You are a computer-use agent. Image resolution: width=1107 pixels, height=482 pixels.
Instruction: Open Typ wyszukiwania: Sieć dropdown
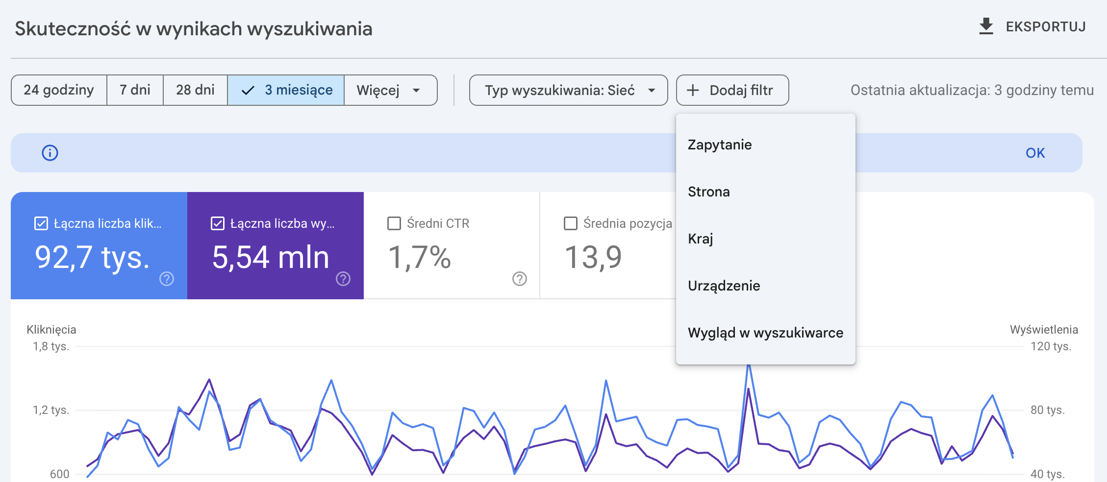569,90
